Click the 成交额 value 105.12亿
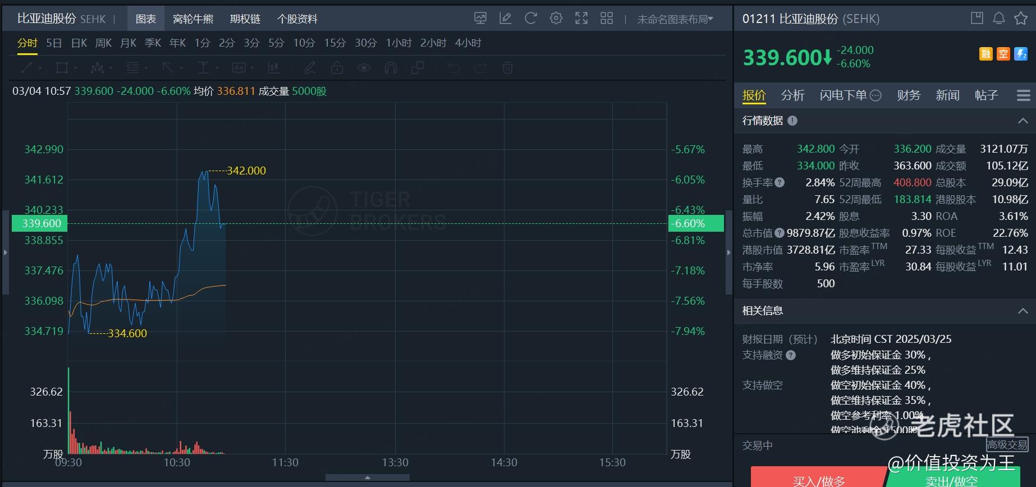 1007,166
